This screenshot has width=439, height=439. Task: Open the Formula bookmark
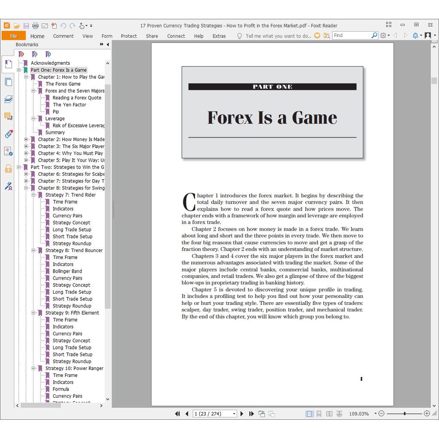tap(61, 389)
